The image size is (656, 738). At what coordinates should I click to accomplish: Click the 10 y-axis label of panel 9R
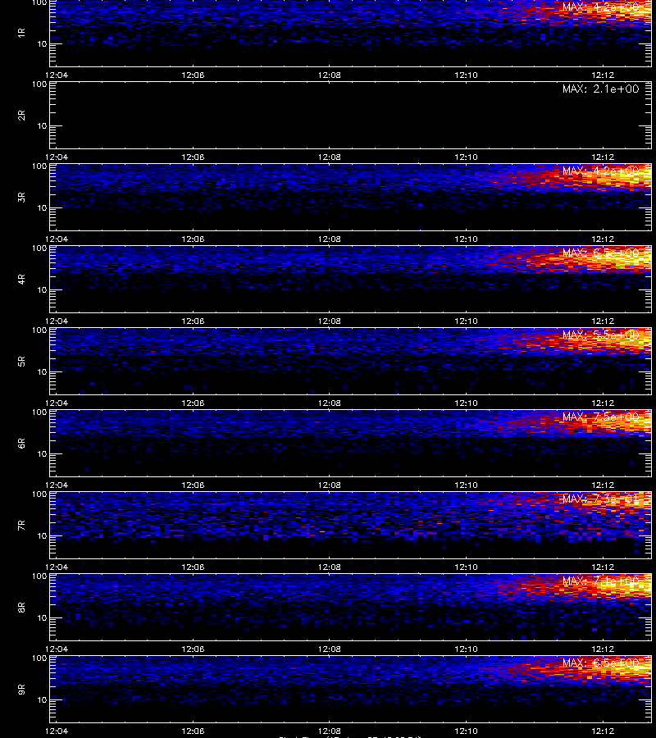[42, 700]
